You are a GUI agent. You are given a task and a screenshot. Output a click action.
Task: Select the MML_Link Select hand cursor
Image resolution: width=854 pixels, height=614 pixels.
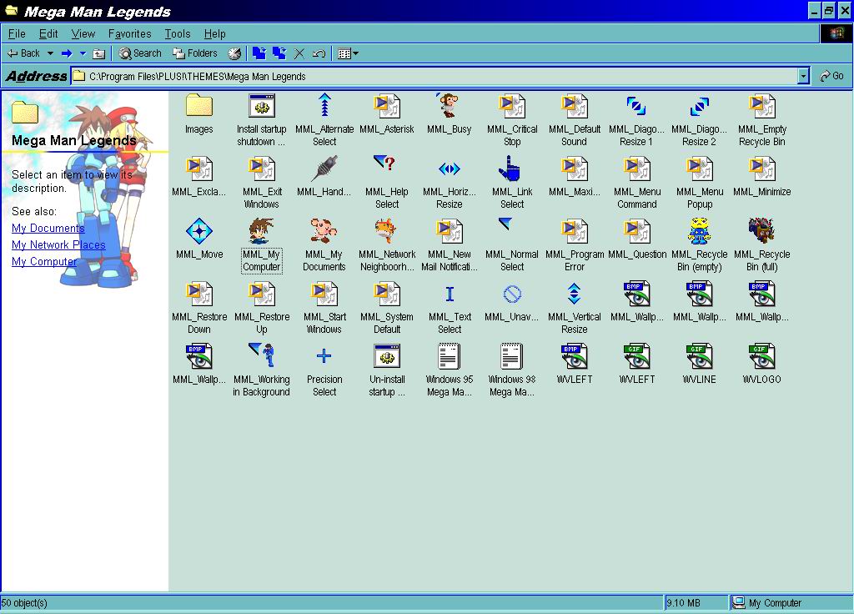click(x=512, y=183)
